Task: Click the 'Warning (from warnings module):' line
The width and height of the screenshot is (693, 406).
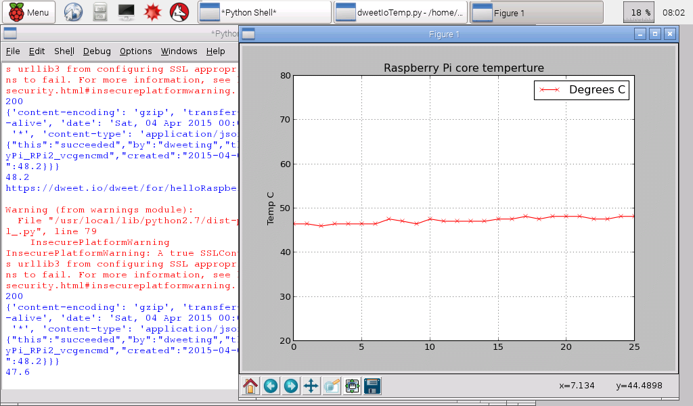Action: (x=99, y=210)
